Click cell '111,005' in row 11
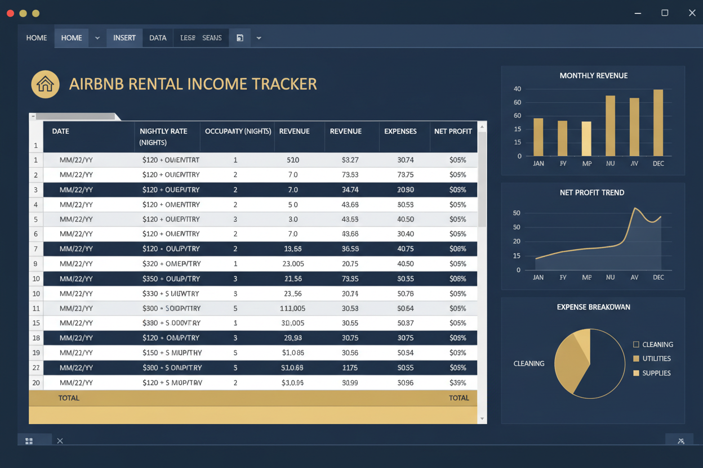Image resolution: width=703 pixels, height=468 pixels. coord(293,308)
